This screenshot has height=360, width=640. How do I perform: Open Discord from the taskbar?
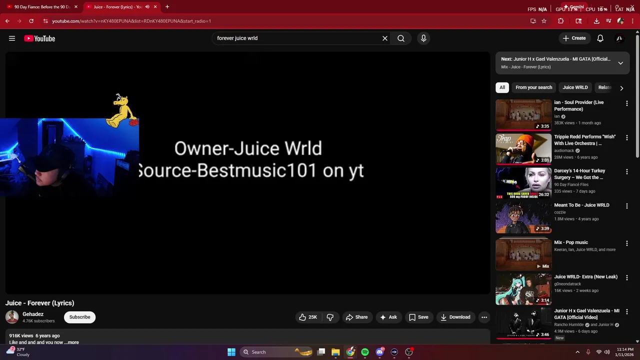click(380, 352)
